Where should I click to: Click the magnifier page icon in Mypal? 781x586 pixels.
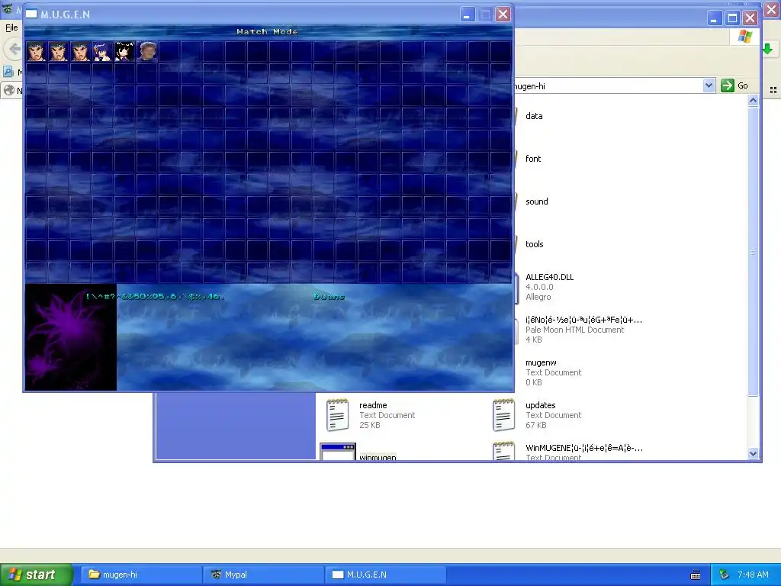(x=8, y=72)
